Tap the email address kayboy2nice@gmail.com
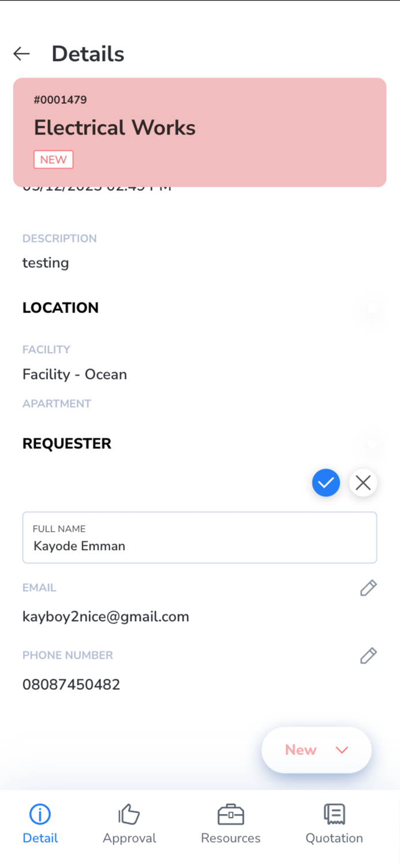Screen dimensions: 400x866 pos(106,617)
